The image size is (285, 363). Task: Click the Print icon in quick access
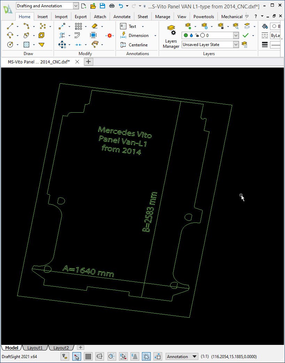pyautogui.click(x=112, y=6)
